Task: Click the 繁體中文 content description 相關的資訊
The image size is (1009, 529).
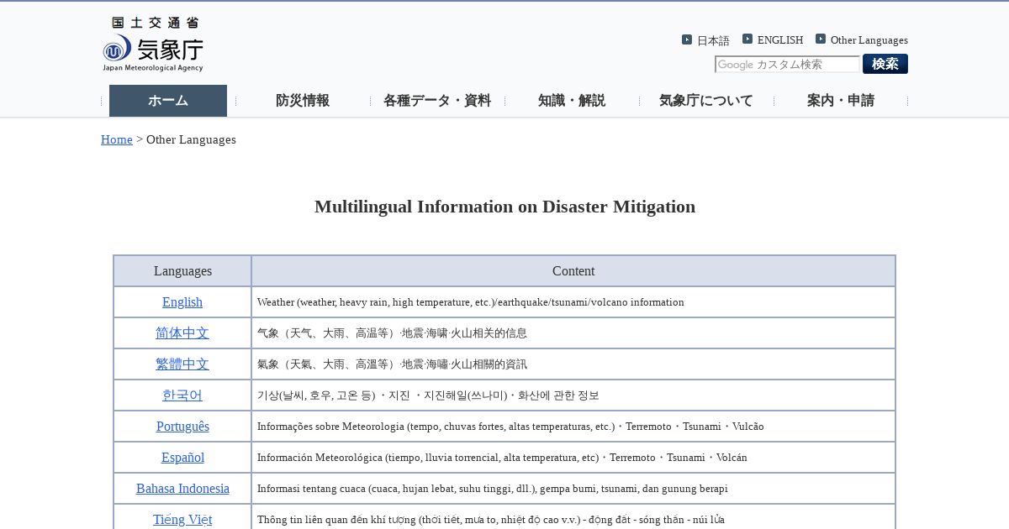Action: [392, 364]
